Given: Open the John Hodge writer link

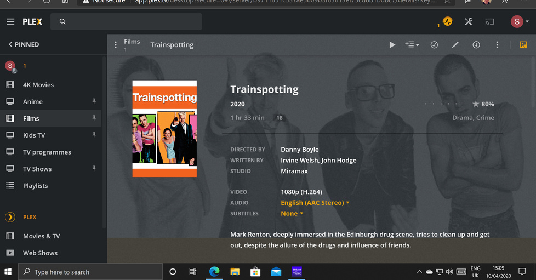Looking at the screenshot, I should pos(339,160).
